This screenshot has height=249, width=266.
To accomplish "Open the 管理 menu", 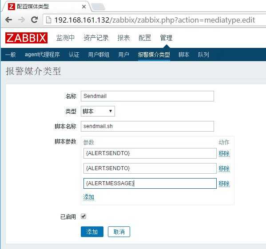I will (x=166, y=38).
